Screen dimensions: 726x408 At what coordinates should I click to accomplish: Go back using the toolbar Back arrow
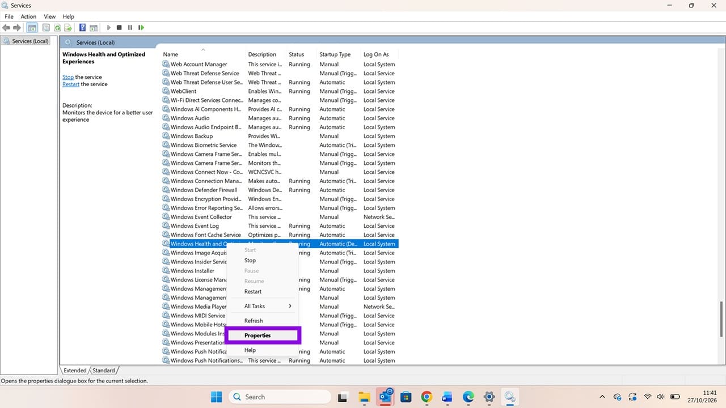[x=6, y=27]
